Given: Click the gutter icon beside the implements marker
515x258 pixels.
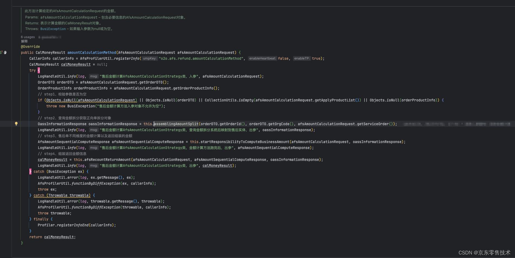Looking at the screenshot, I should click(x=5, y=52).
